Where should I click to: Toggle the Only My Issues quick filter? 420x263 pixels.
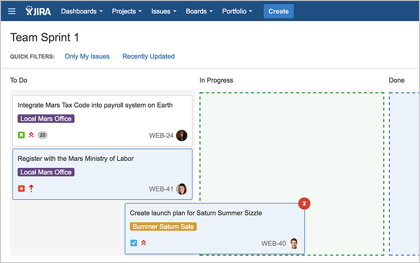pos(87,57)
